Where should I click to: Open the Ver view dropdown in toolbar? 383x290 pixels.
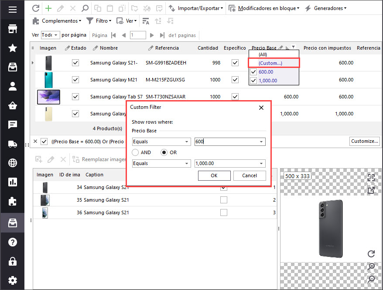click(127, 21)
